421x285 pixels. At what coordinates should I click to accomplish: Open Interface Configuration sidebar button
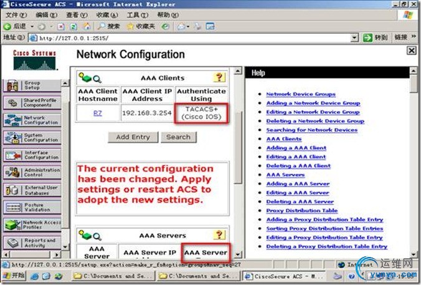coord(32,155)
